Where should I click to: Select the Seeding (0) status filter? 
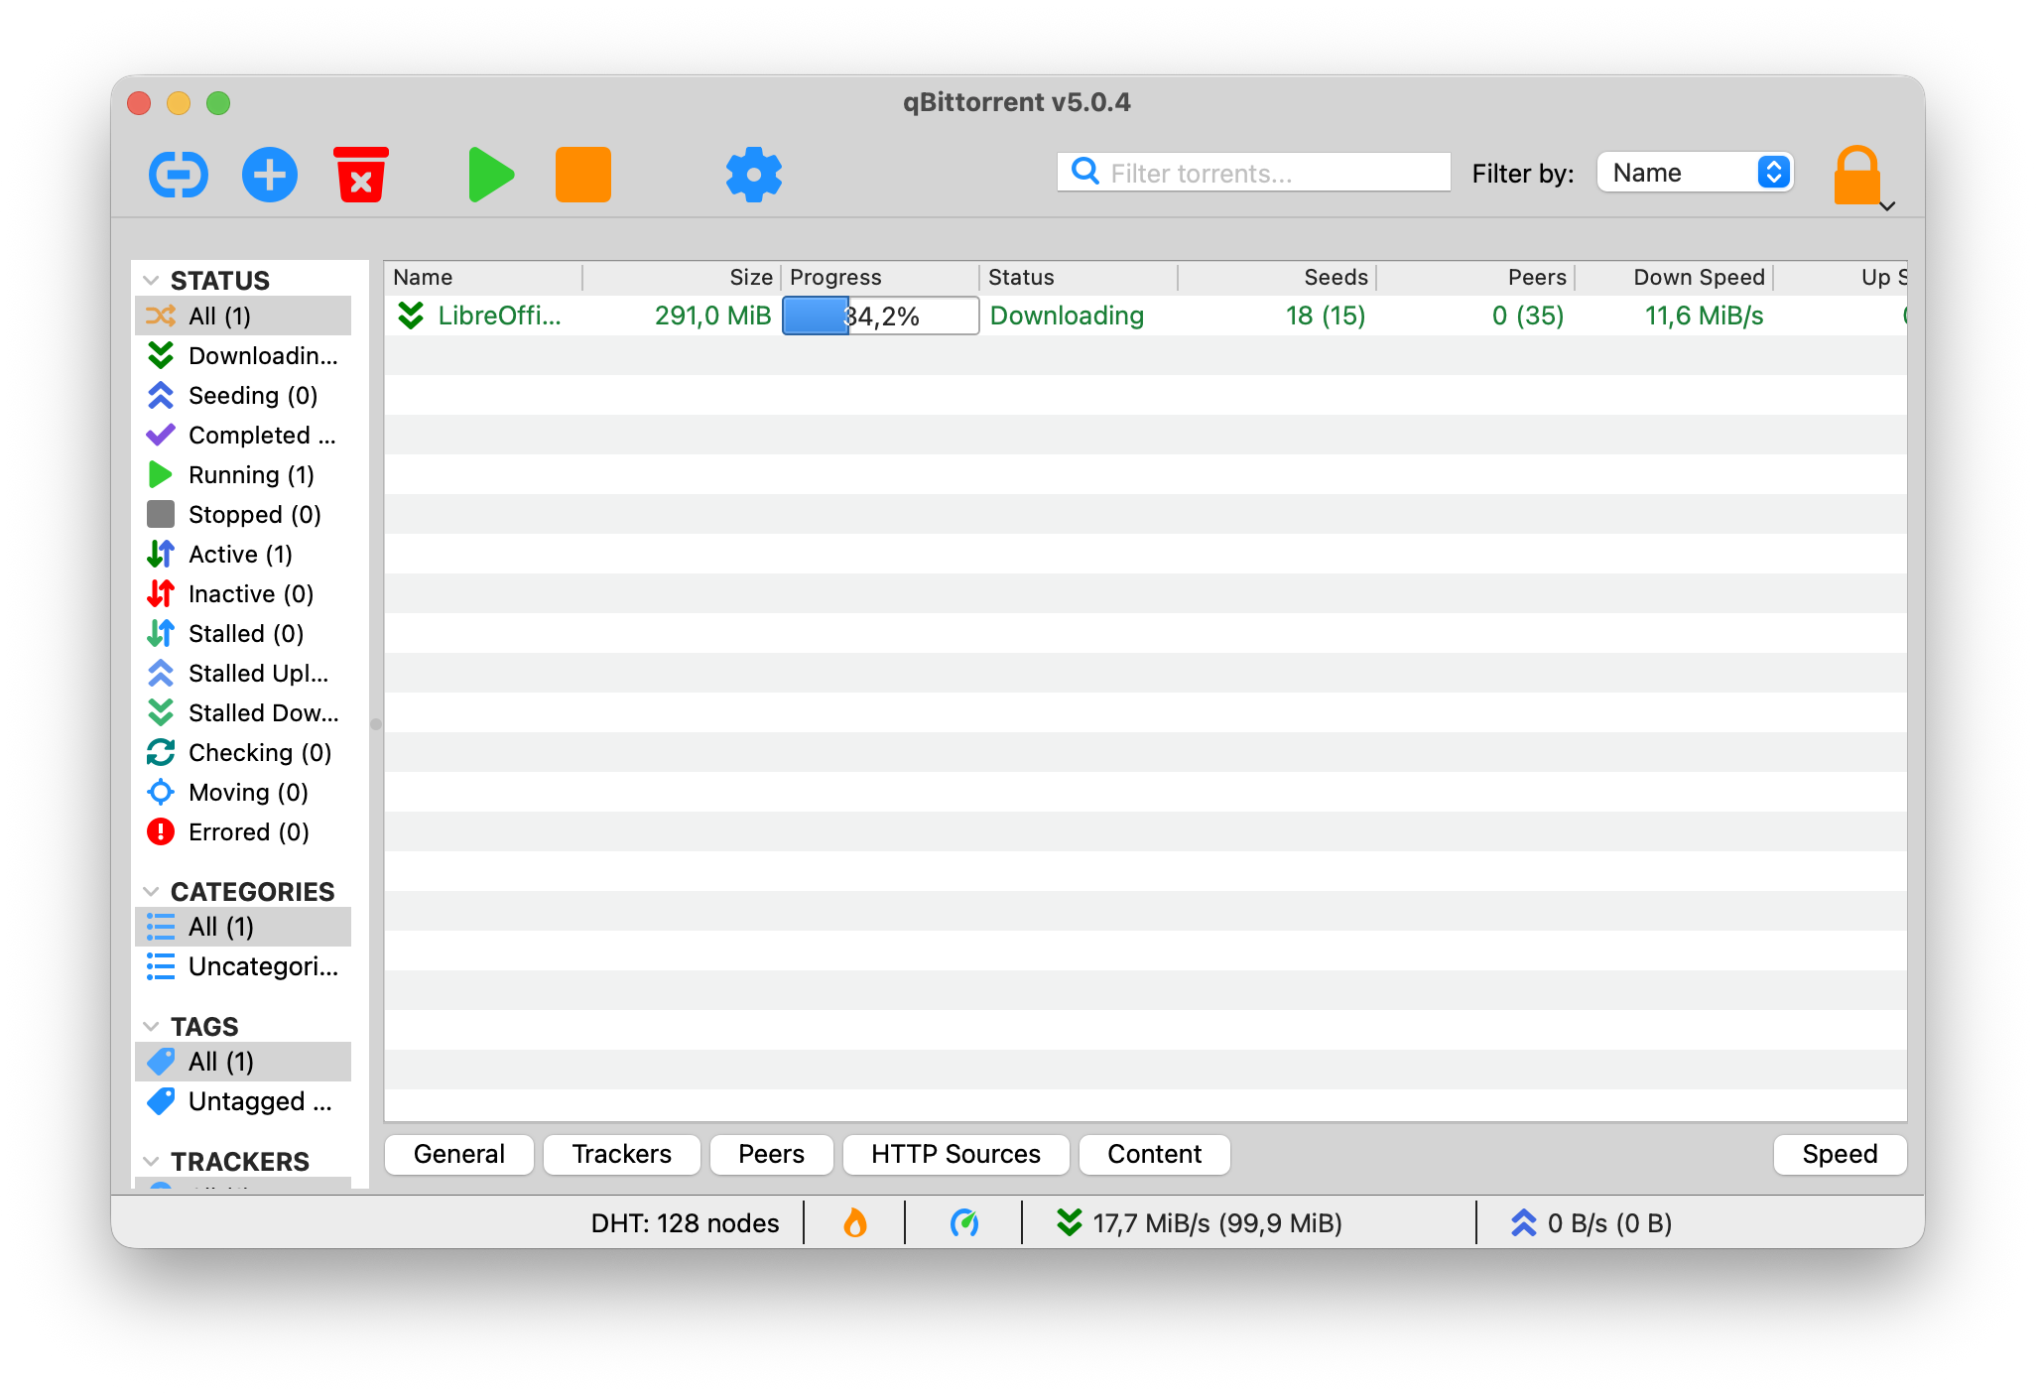tap(243, 396)
